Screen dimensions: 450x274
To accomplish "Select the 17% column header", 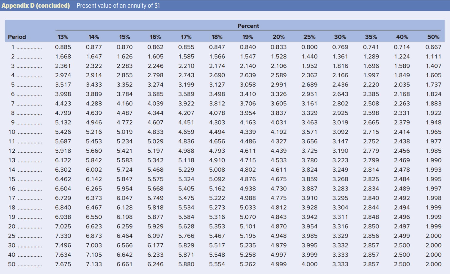I will 186,37.
